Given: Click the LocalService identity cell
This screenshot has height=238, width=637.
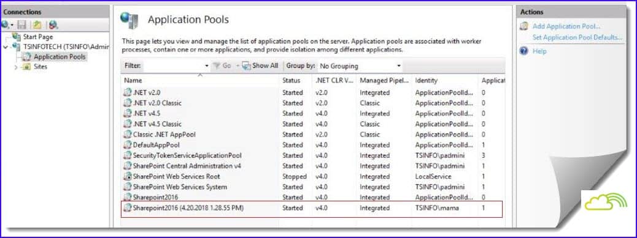Looking at the screenshot, I should (x=433, y=176).
